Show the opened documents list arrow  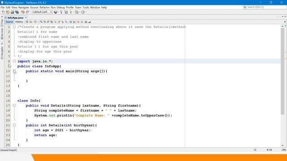[283, 17]
